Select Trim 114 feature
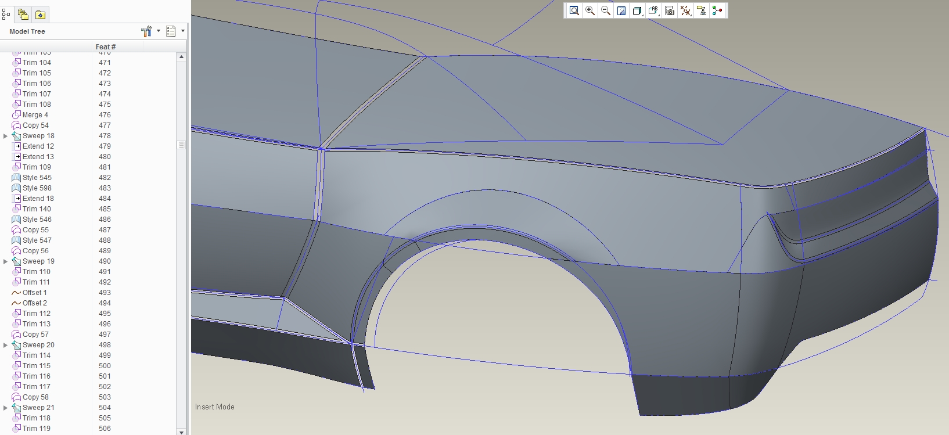 point(37,355)
